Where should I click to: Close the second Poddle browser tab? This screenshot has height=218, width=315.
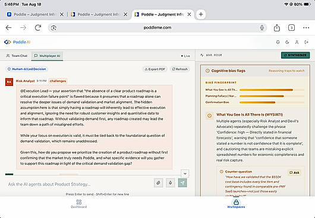click(125, 14)
